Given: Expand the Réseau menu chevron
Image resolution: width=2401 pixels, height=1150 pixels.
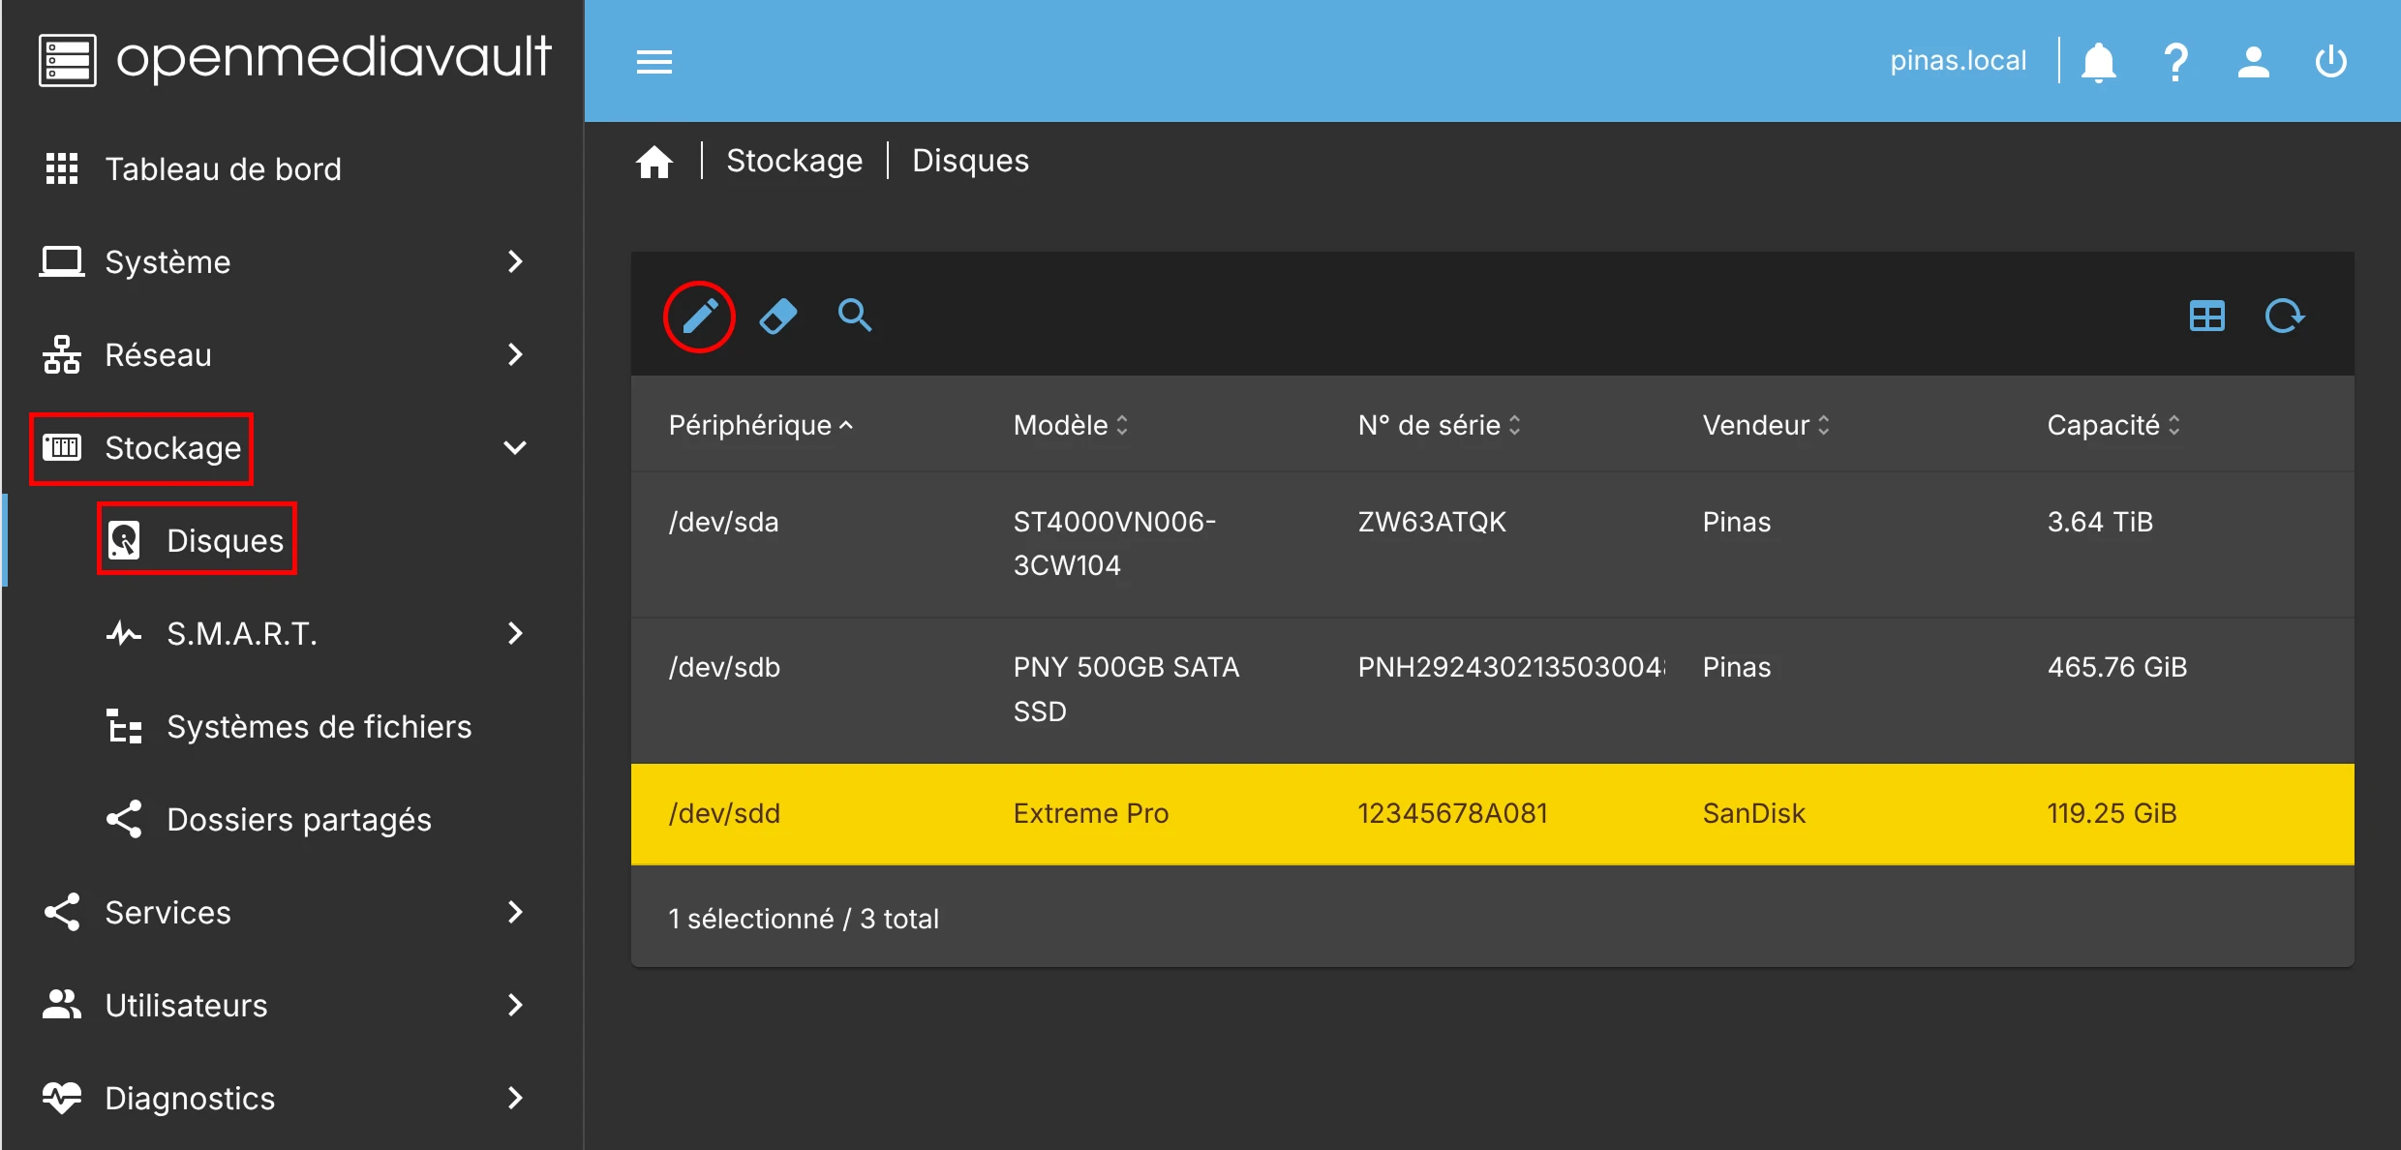Looking at the screenshot, I should [515, 354].
